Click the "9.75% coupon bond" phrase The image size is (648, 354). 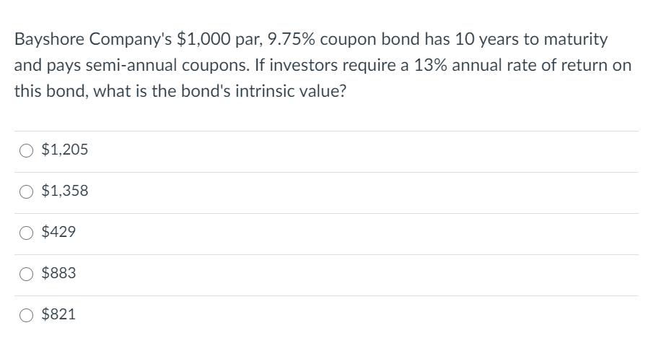click(x=323, y=39)
